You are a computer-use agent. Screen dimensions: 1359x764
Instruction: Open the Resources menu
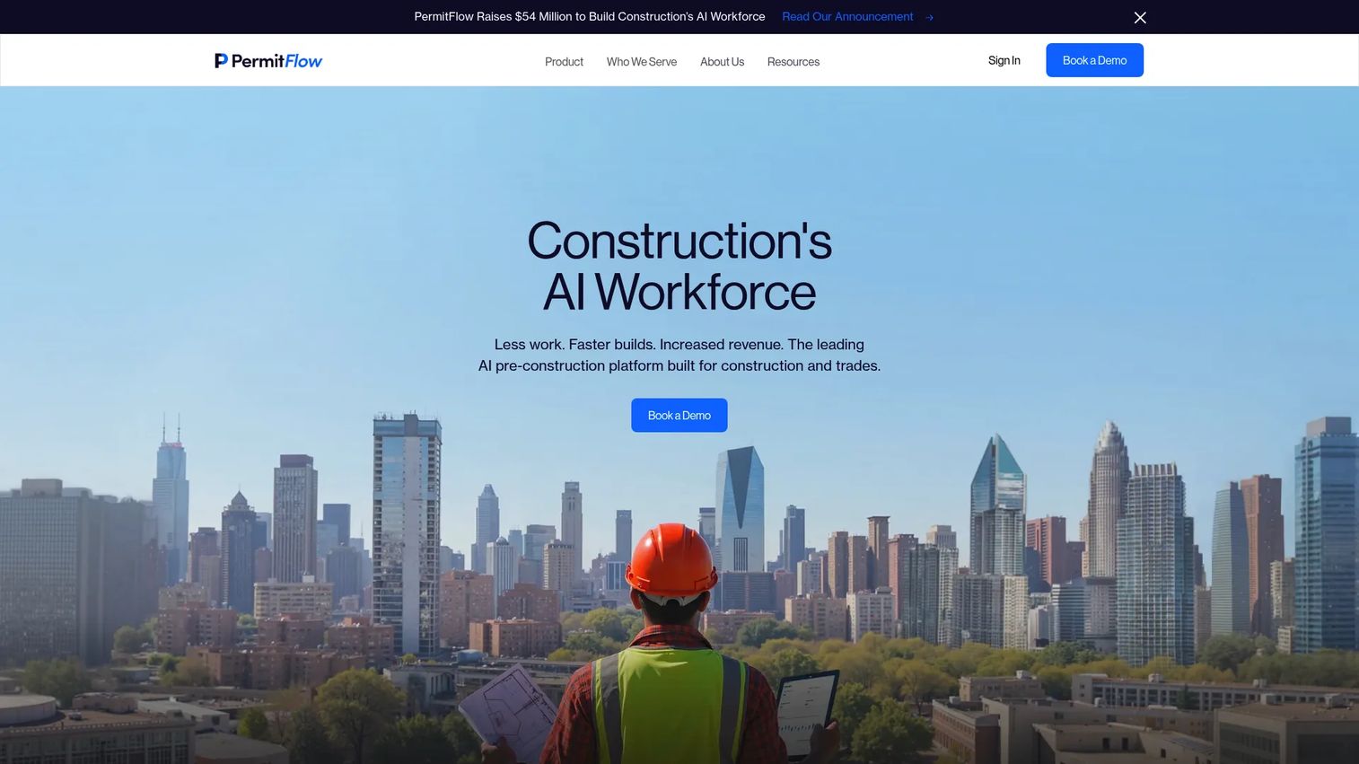point(793,62)
